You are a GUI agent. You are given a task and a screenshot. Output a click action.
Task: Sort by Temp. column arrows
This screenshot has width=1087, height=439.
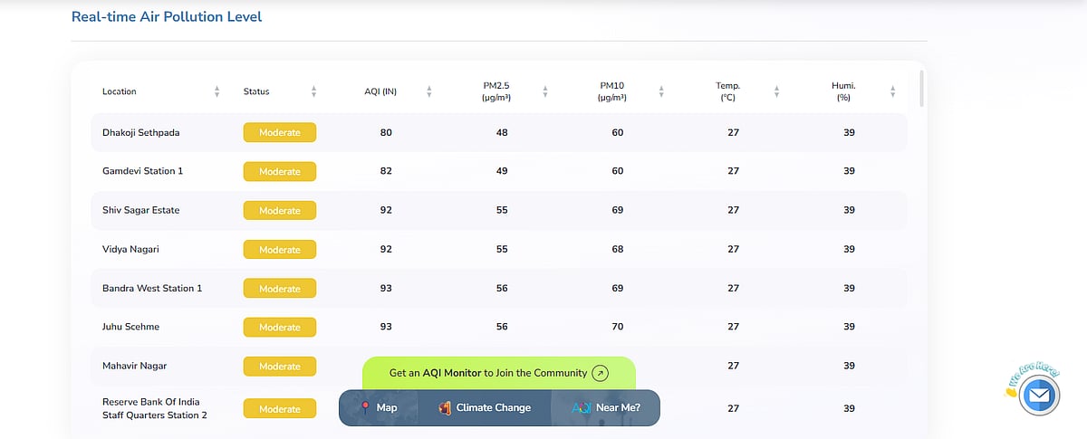(x=777, y=91)
